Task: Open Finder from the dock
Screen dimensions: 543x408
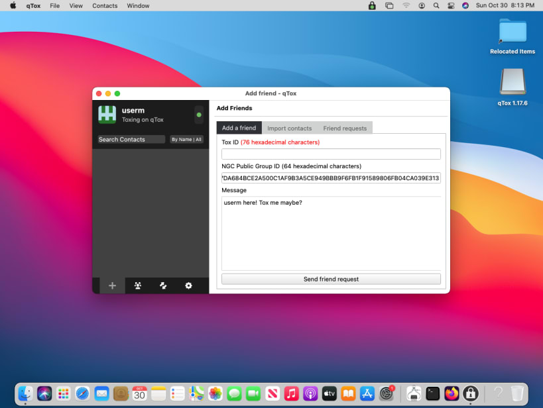Action: tap(26, 393)
